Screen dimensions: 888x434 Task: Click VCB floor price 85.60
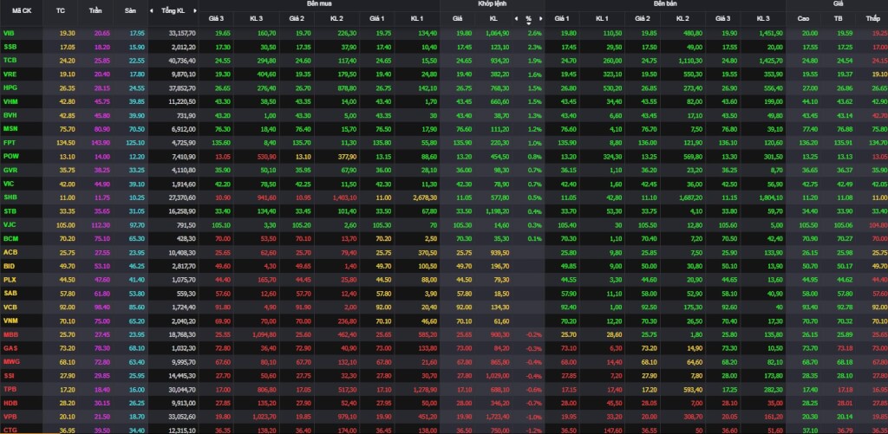pyautogui.click(x=136, y=307)
